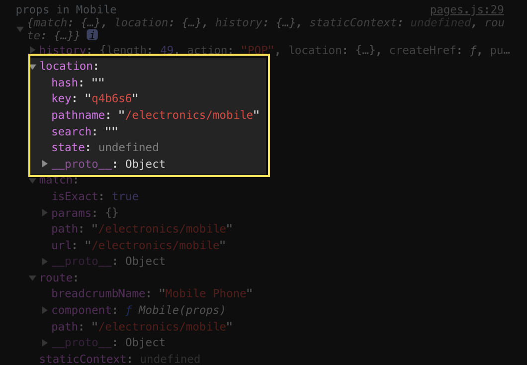Click the staticContext undefined entry

(120, 359)
